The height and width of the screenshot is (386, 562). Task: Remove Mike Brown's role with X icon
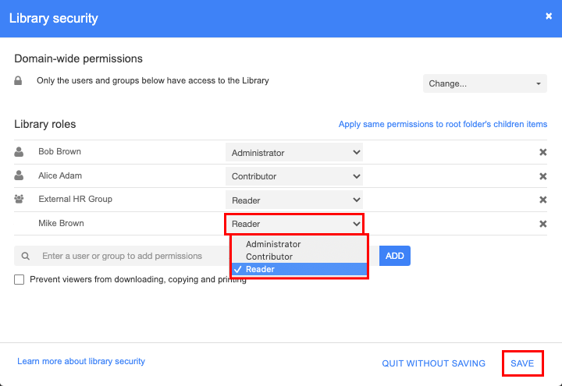coord(542,224)
